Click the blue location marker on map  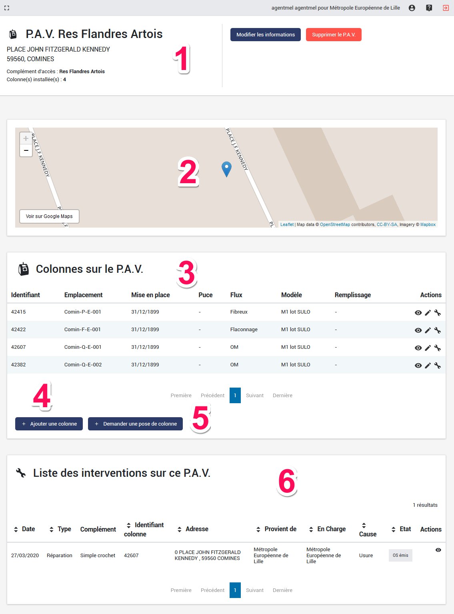(x=226, y=169)
